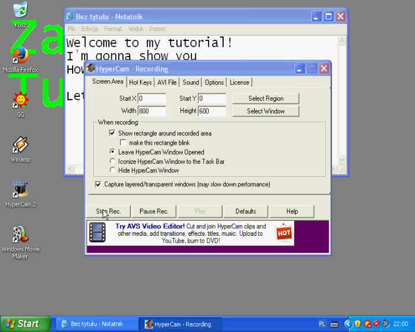The height and width of the screenshot is (332, 415).
Task: Click HyperCam - Recording taskbar button
Action: click(181, 324)
